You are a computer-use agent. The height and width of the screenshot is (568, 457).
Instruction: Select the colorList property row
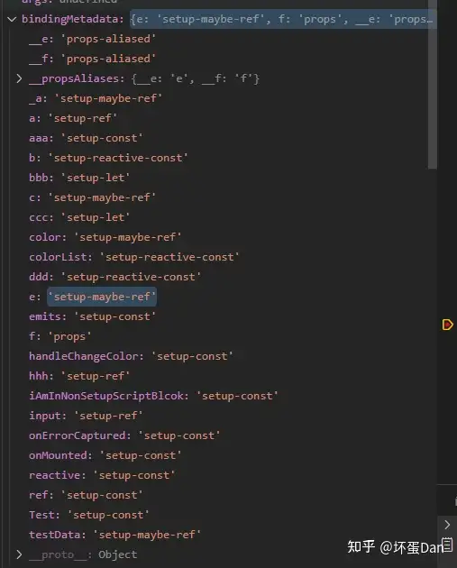(x=134, y=257)
